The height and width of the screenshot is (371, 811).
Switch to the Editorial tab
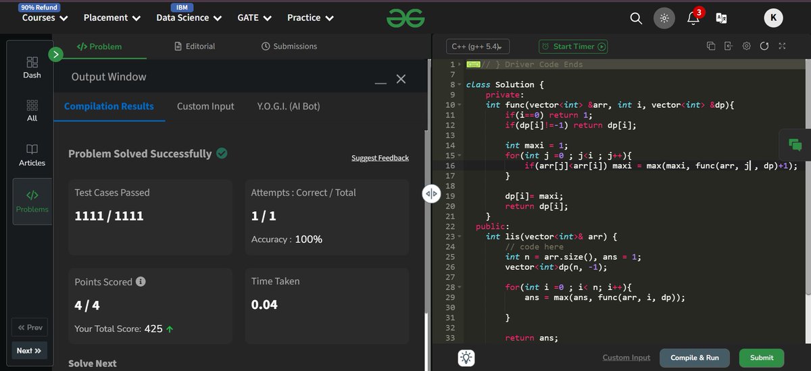[195, 47]
